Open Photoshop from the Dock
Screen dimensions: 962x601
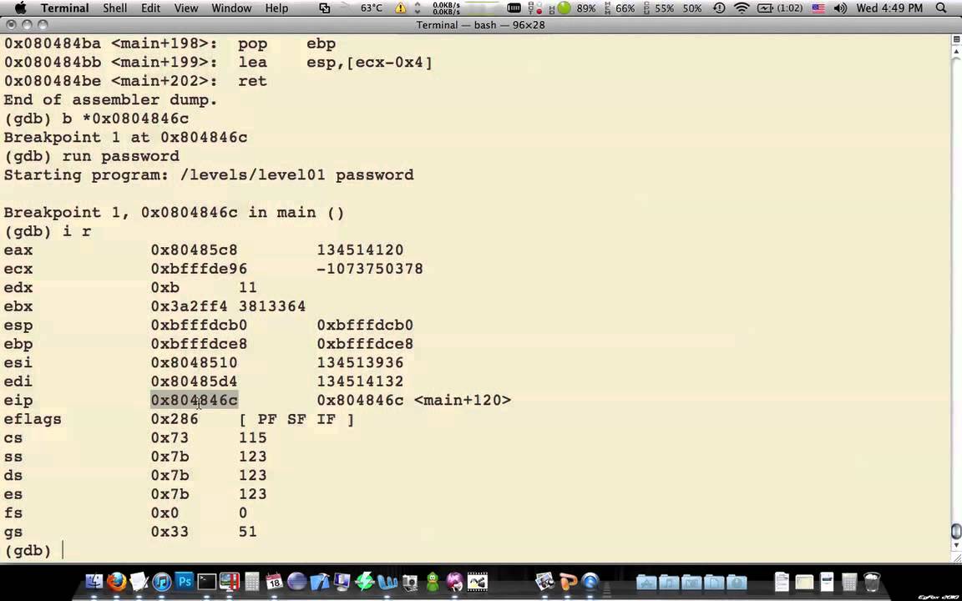pos(184,581)
